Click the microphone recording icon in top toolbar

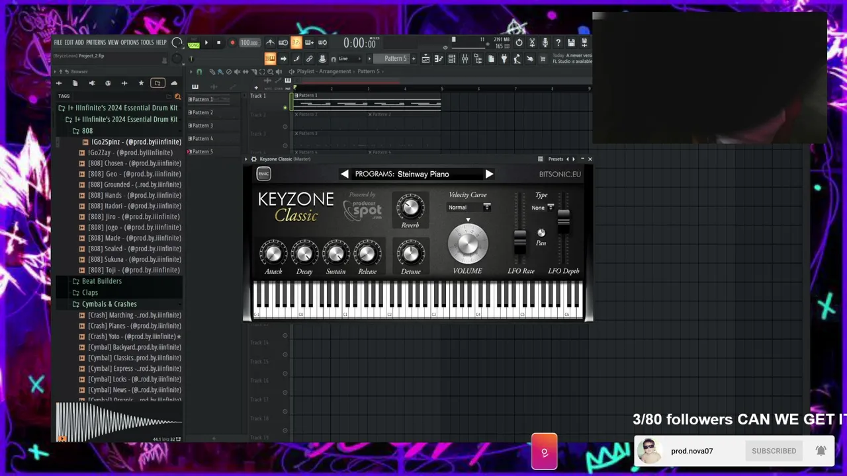(545, 43)
